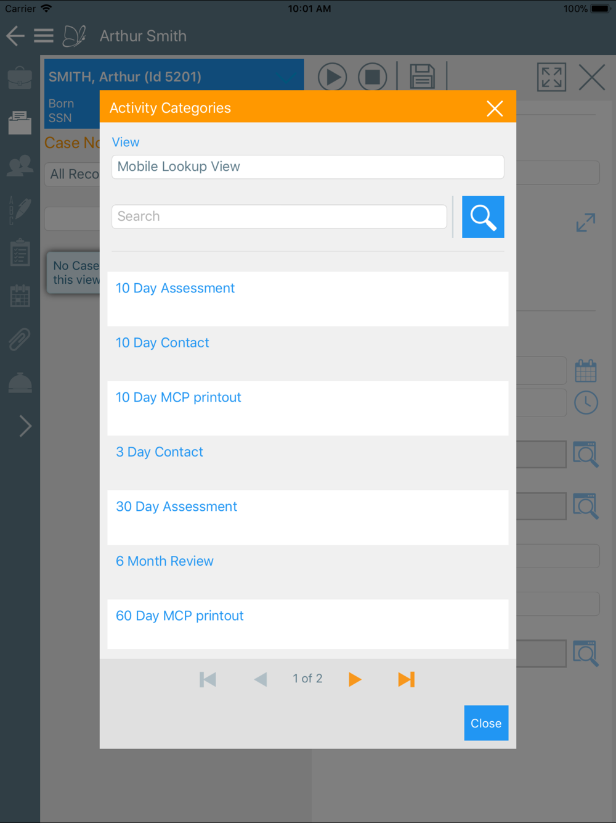616x823 pixels.
Task: Open the calendar icon in left sidebar
Action: 20,296
